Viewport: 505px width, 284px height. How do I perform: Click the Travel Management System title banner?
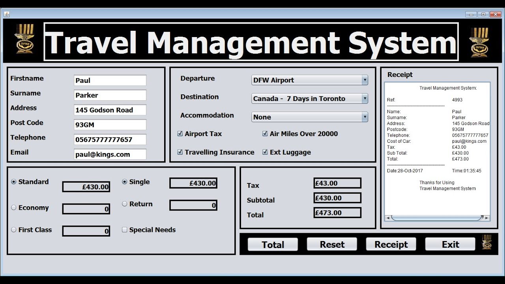click(251, 42)
